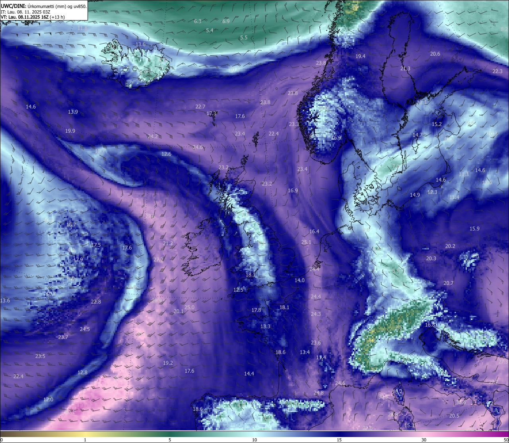
Task: Click the map value 24.8
Action: pyautogui.click(x=319, y=393)
